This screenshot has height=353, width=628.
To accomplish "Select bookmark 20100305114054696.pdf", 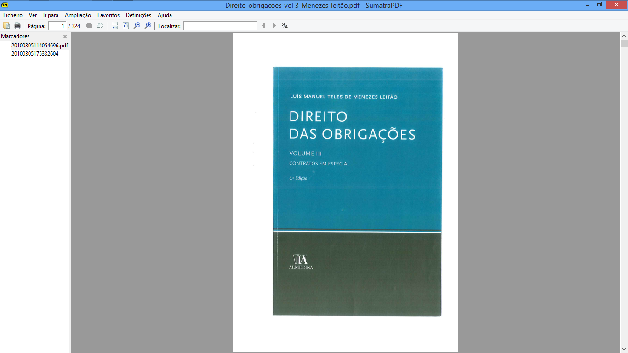I will (x=40, y=46).
